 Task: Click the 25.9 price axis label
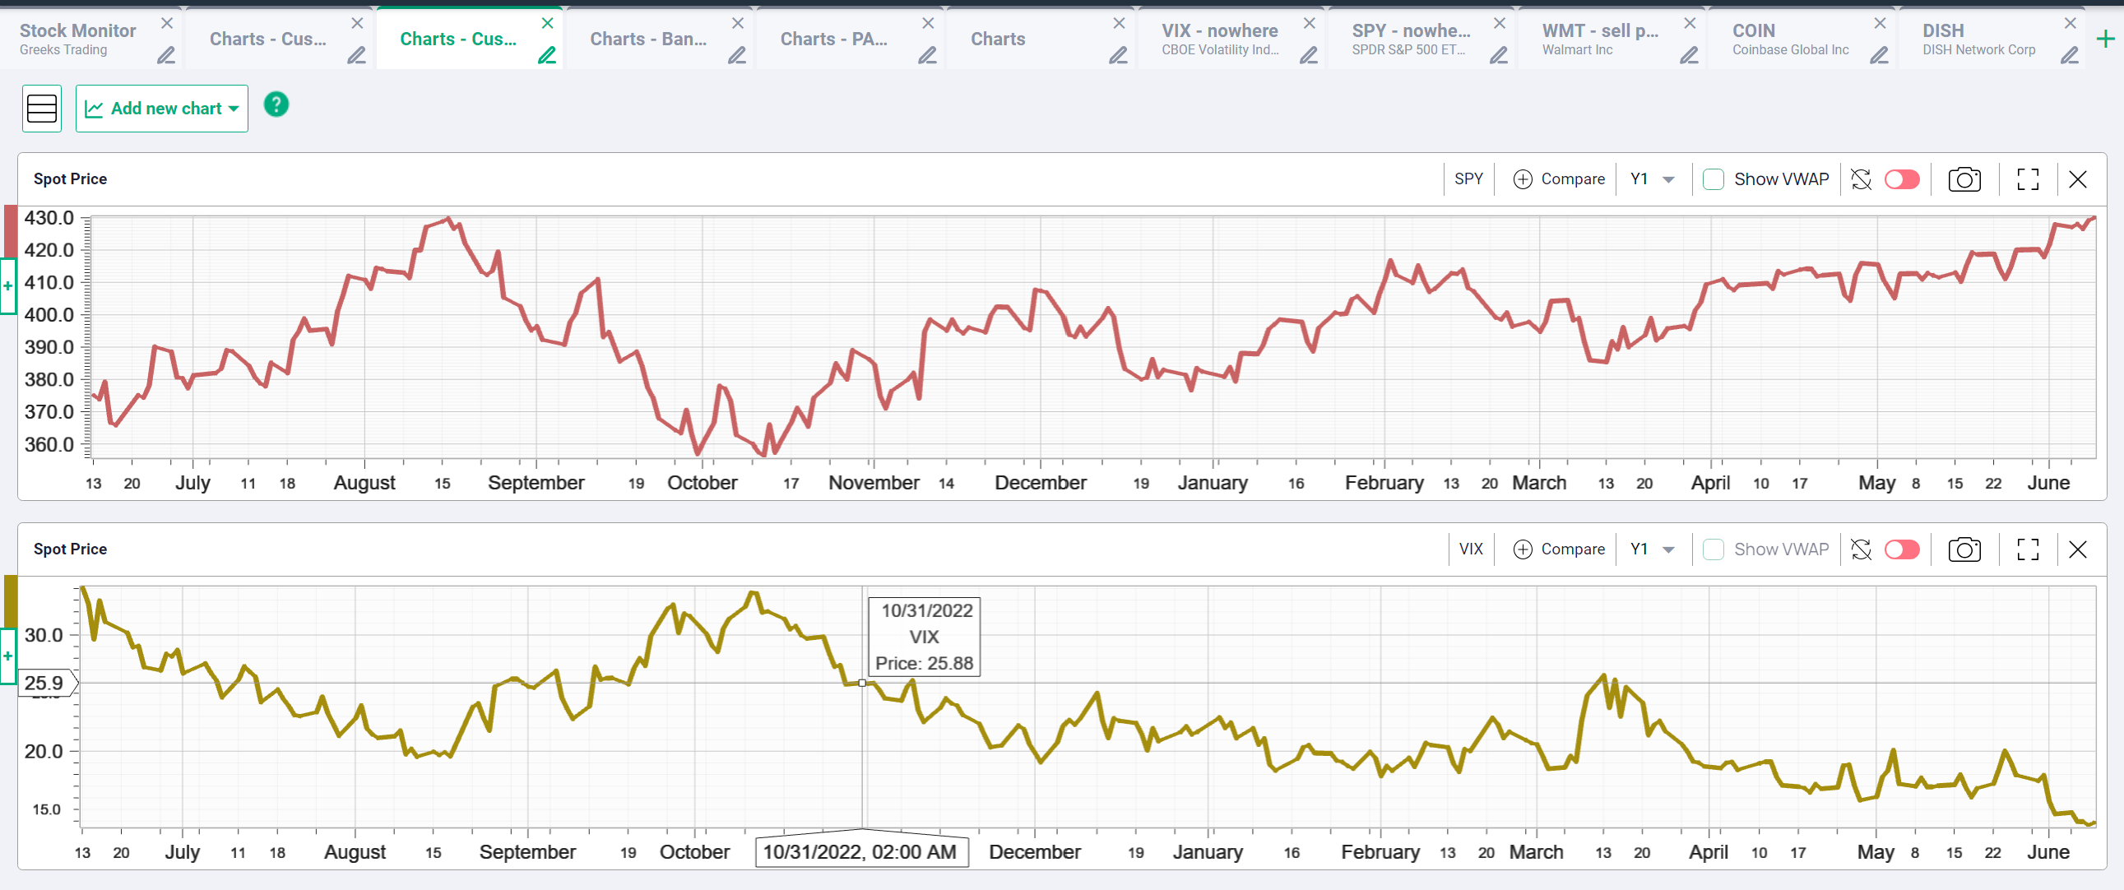46,683
